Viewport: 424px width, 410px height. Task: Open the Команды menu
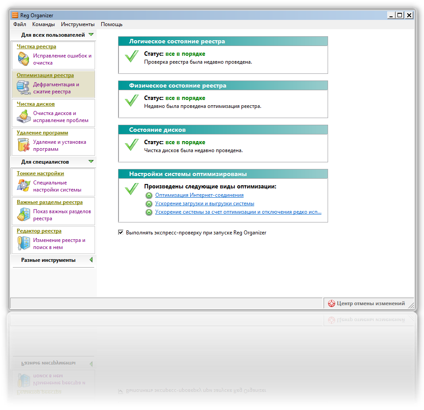coord(43,24)
